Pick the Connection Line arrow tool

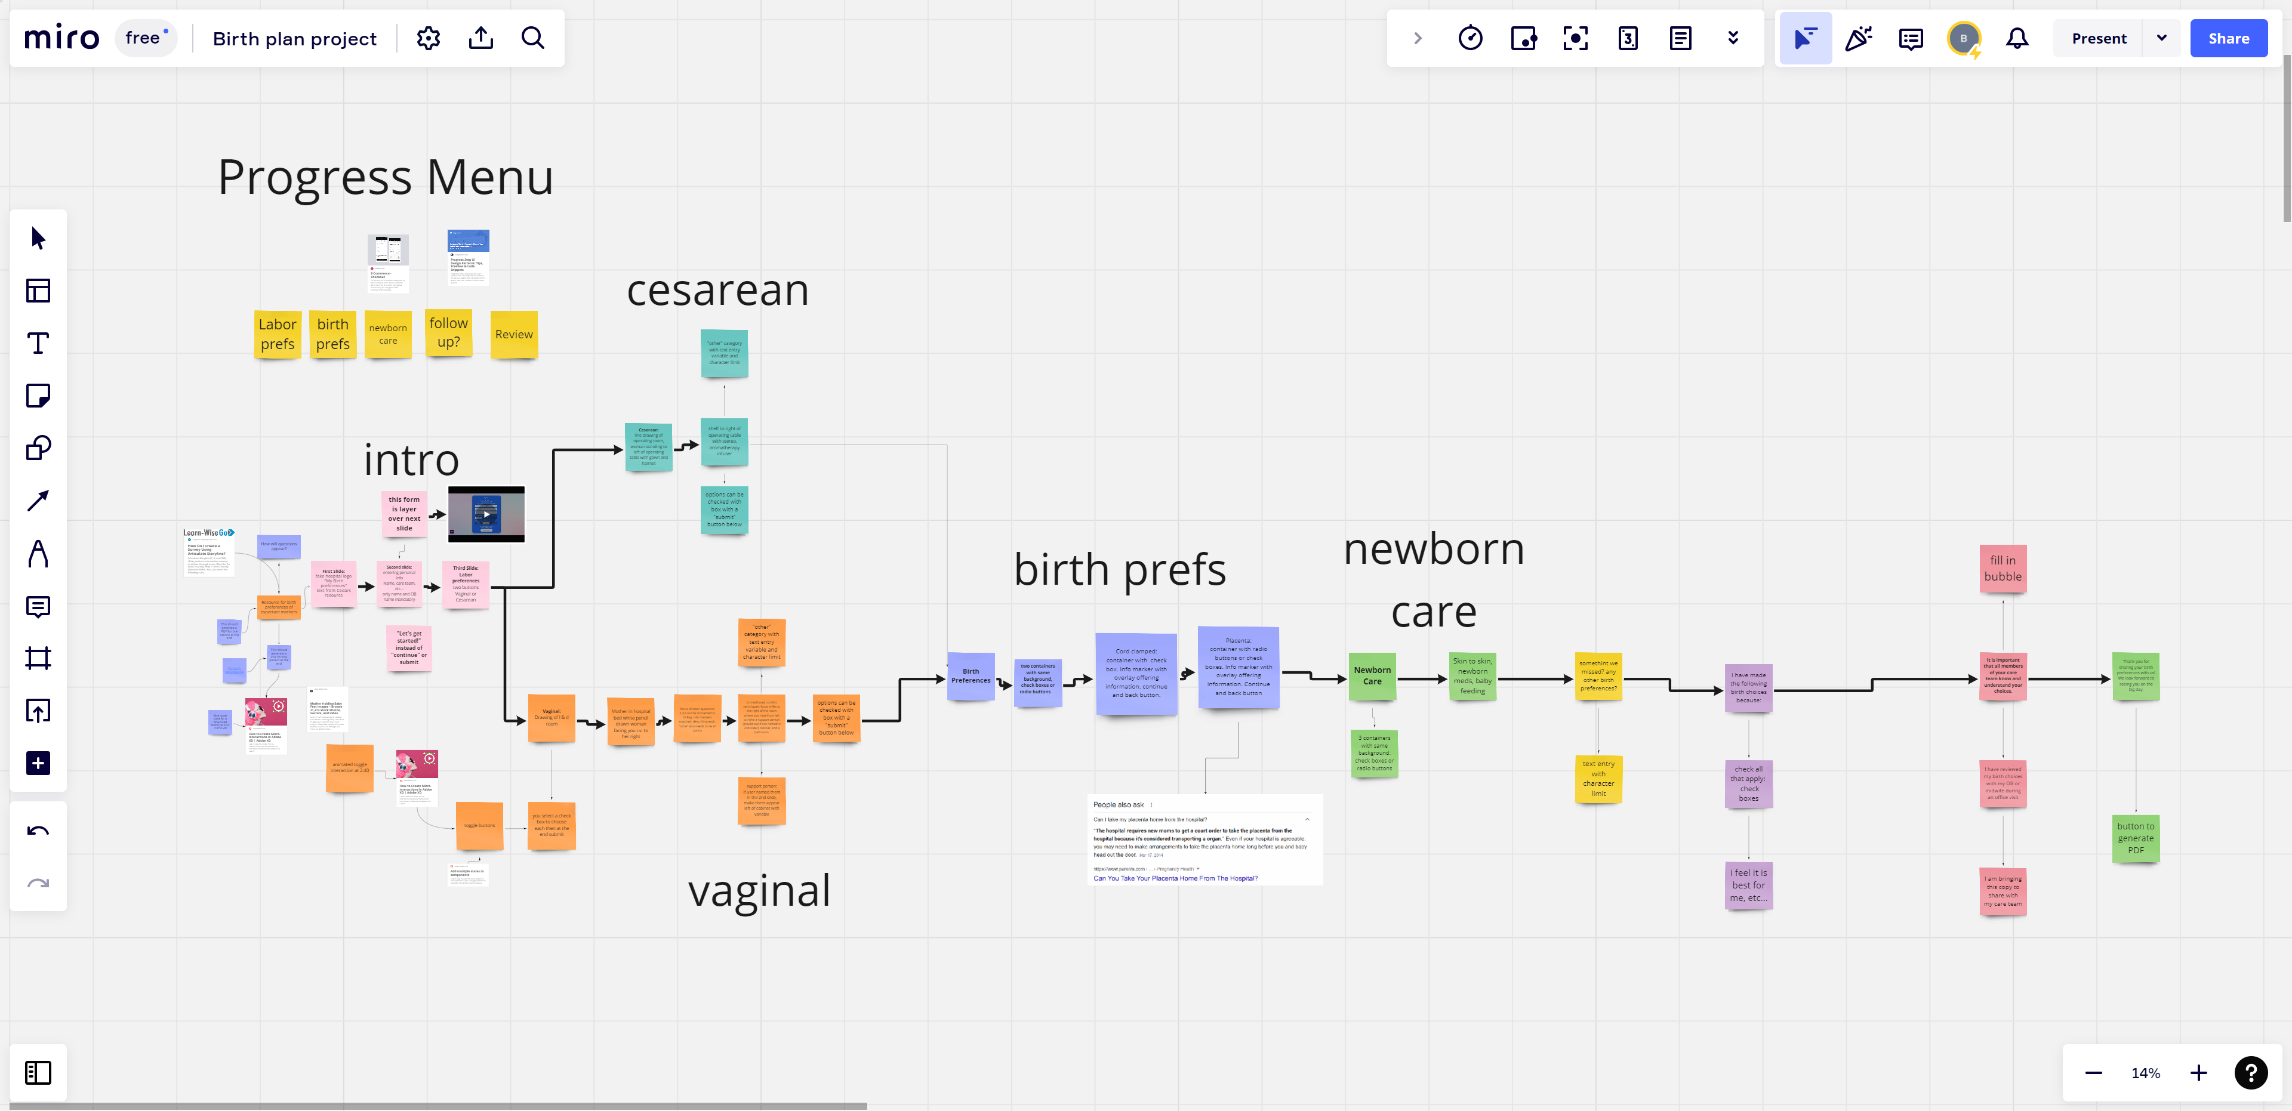[x=38, y=501]
